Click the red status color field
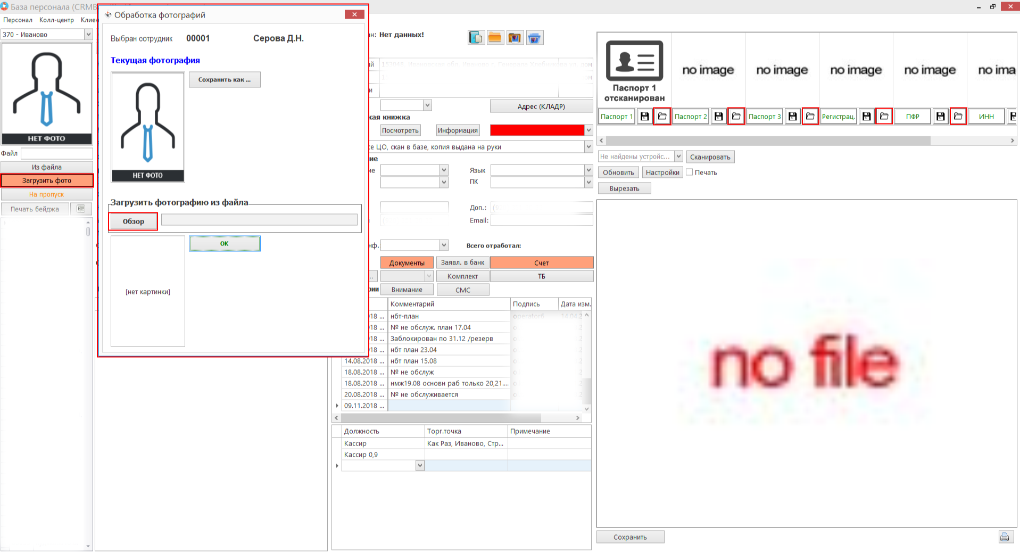 pos(536,130)
